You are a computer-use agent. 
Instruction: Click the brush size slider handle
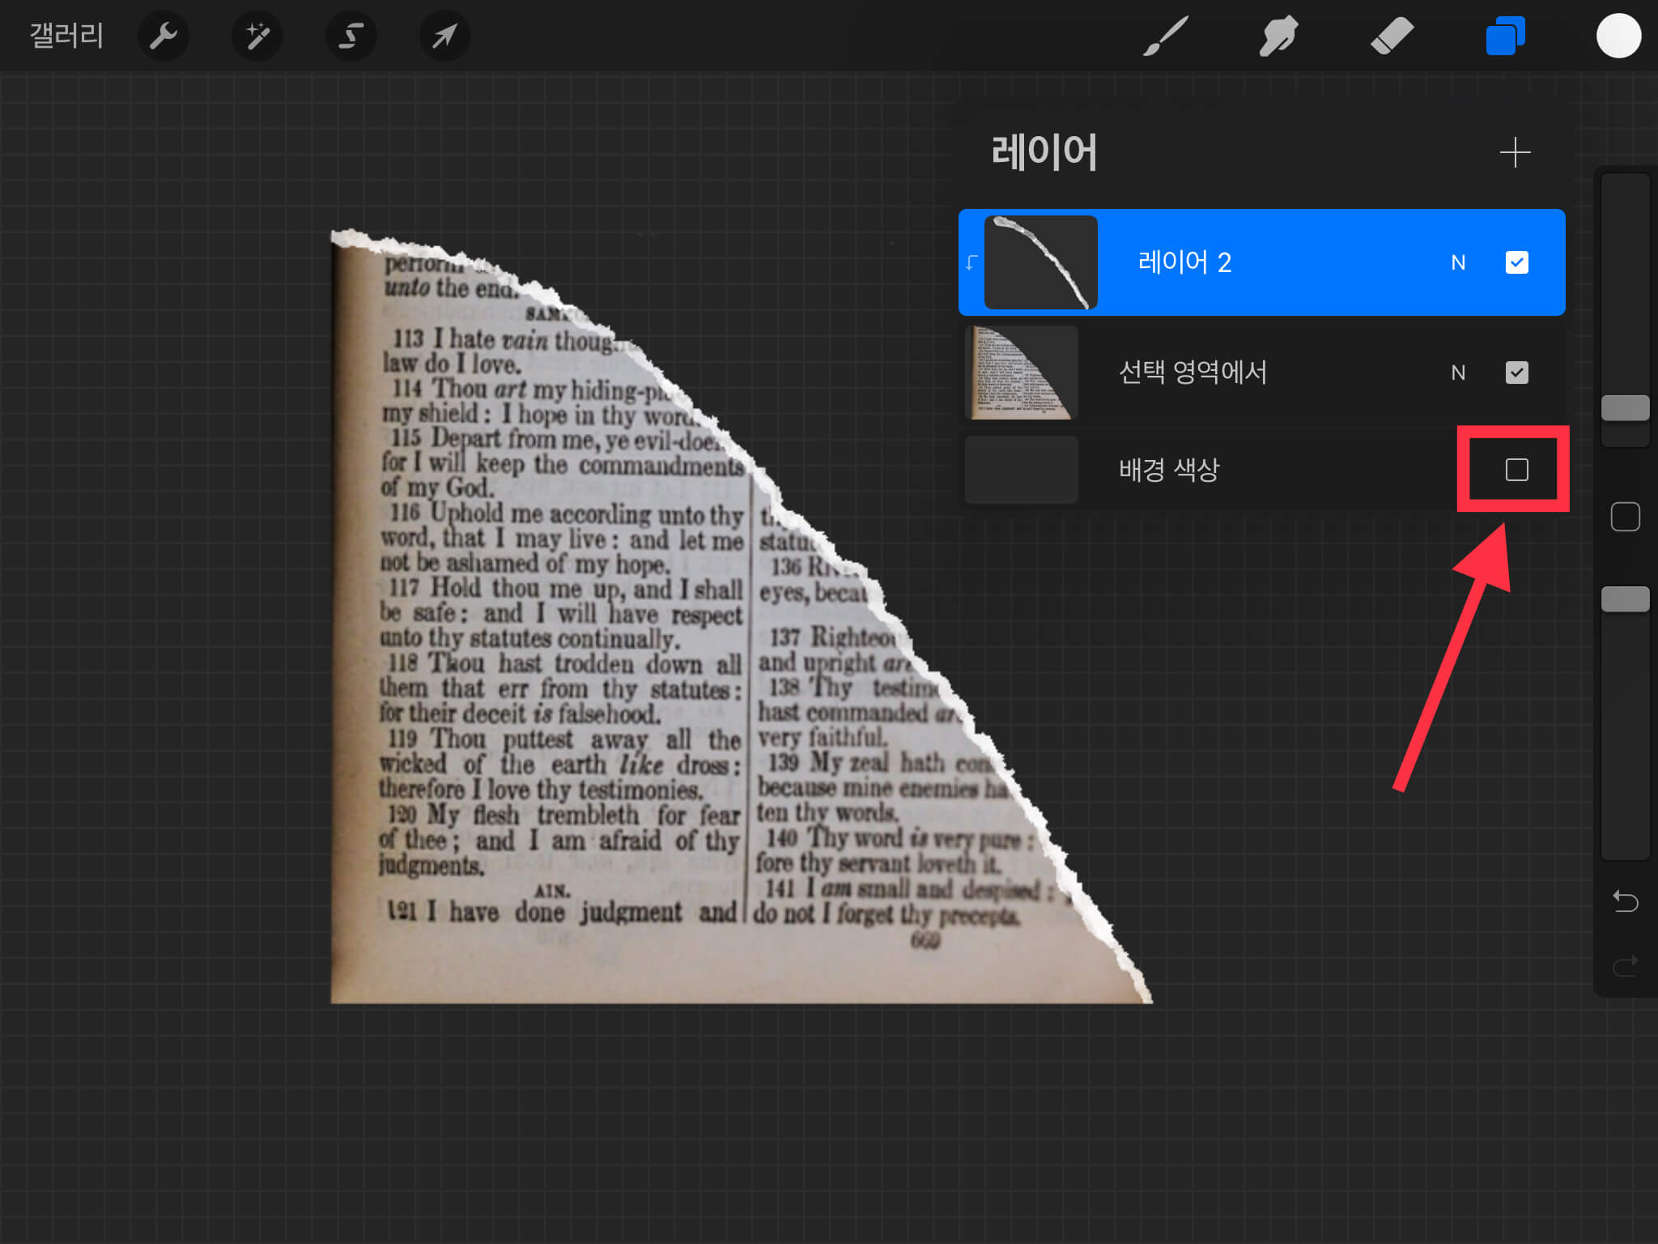tap(1625, 408)
